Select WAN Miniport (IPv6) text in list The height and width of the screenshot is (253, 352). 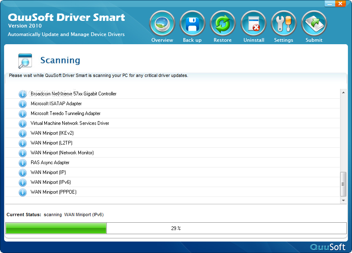[51, 182]
